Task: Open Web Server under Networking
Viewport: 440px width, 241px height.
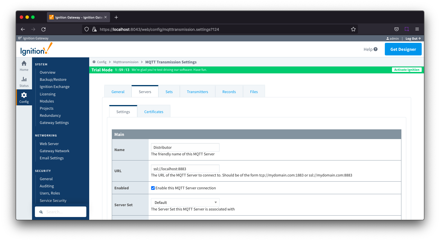Action: pos(49,144)
